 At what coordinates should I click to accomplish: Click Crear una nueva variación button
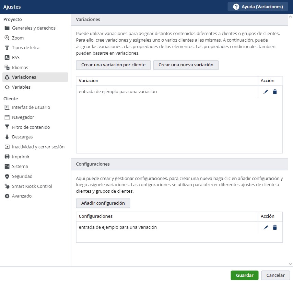click(186, 65)
